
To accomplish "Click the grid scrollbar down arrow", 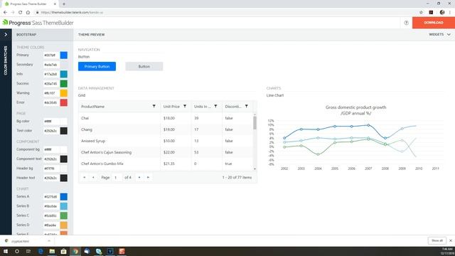I will coord(255,169).
